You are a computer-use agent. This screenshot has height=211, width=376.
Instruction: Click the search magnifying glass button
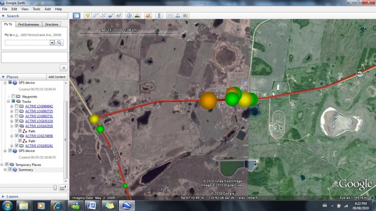(x=59, y=43)
